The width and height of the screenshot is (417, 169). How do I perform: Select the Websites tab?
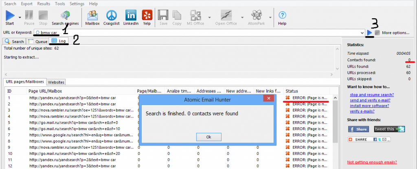(x=56, y=82)
